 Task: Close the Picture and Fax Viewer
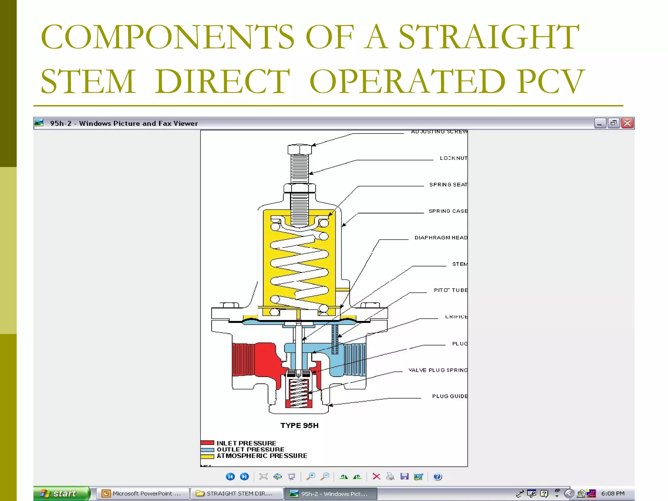point(627,123)
